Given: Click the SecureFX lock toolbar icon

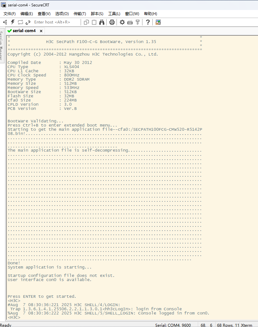Looking at the screenshot, I should pos(158,22).
